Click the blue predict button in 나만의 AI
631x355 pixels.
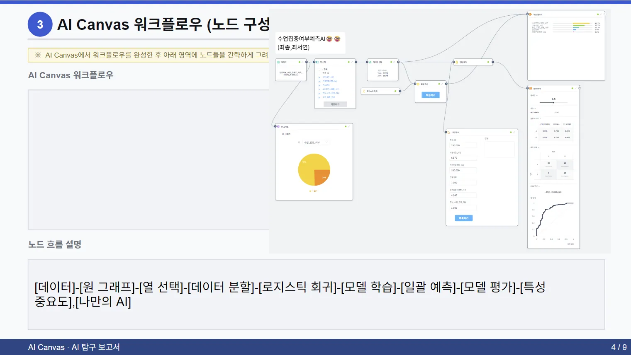pyautogui.click(x=464, y=218)
